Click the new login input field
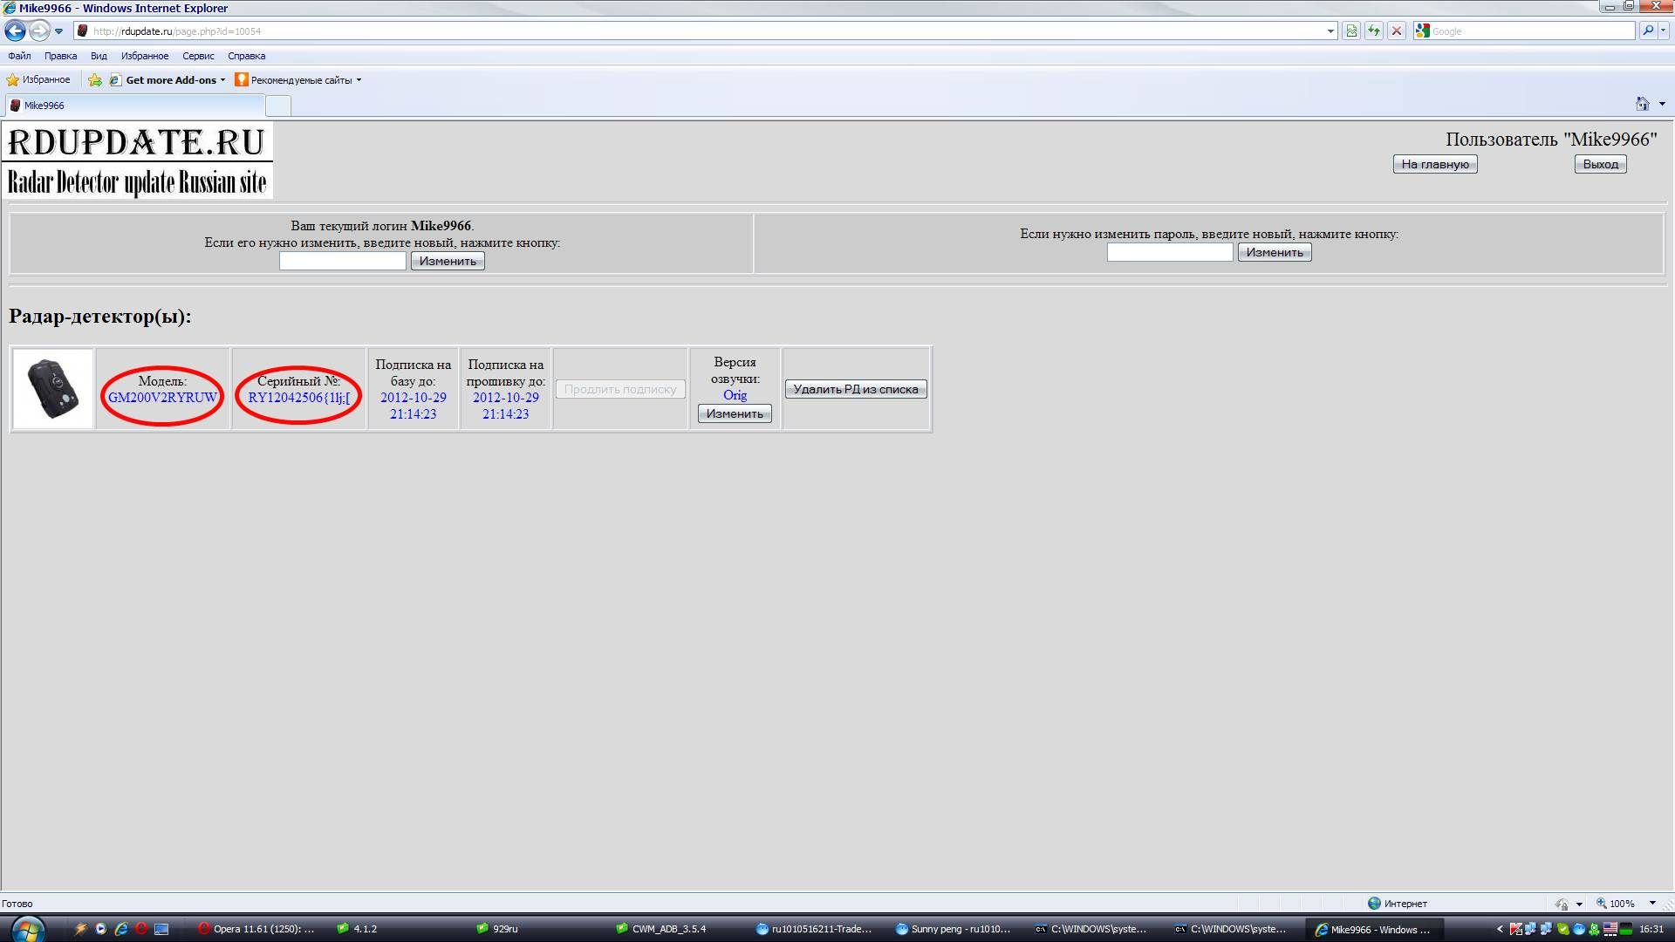 (343, 261)
